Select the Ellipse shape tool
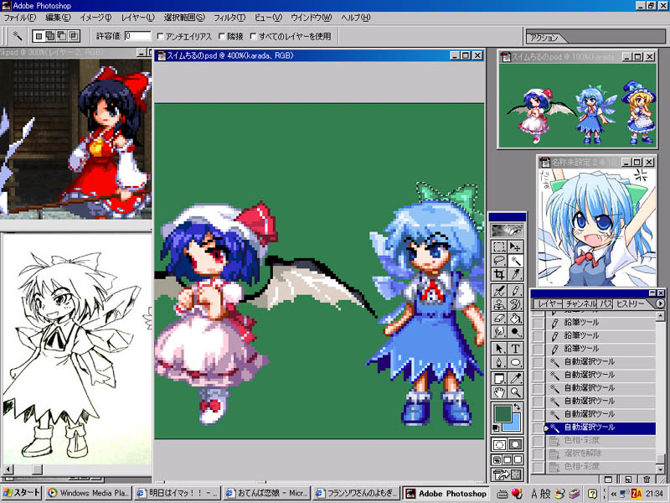This screenshot has width=670, height=503. tap(515, 363)
